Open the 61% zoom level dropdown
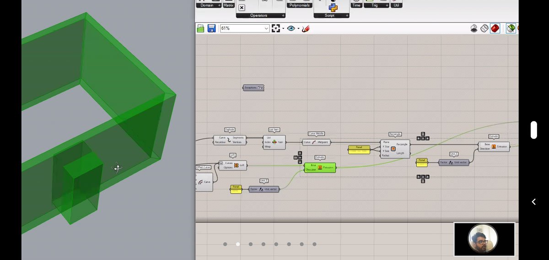Image resolution: width=549 pixels, height=260 pixels. click(x=266, y=28)
